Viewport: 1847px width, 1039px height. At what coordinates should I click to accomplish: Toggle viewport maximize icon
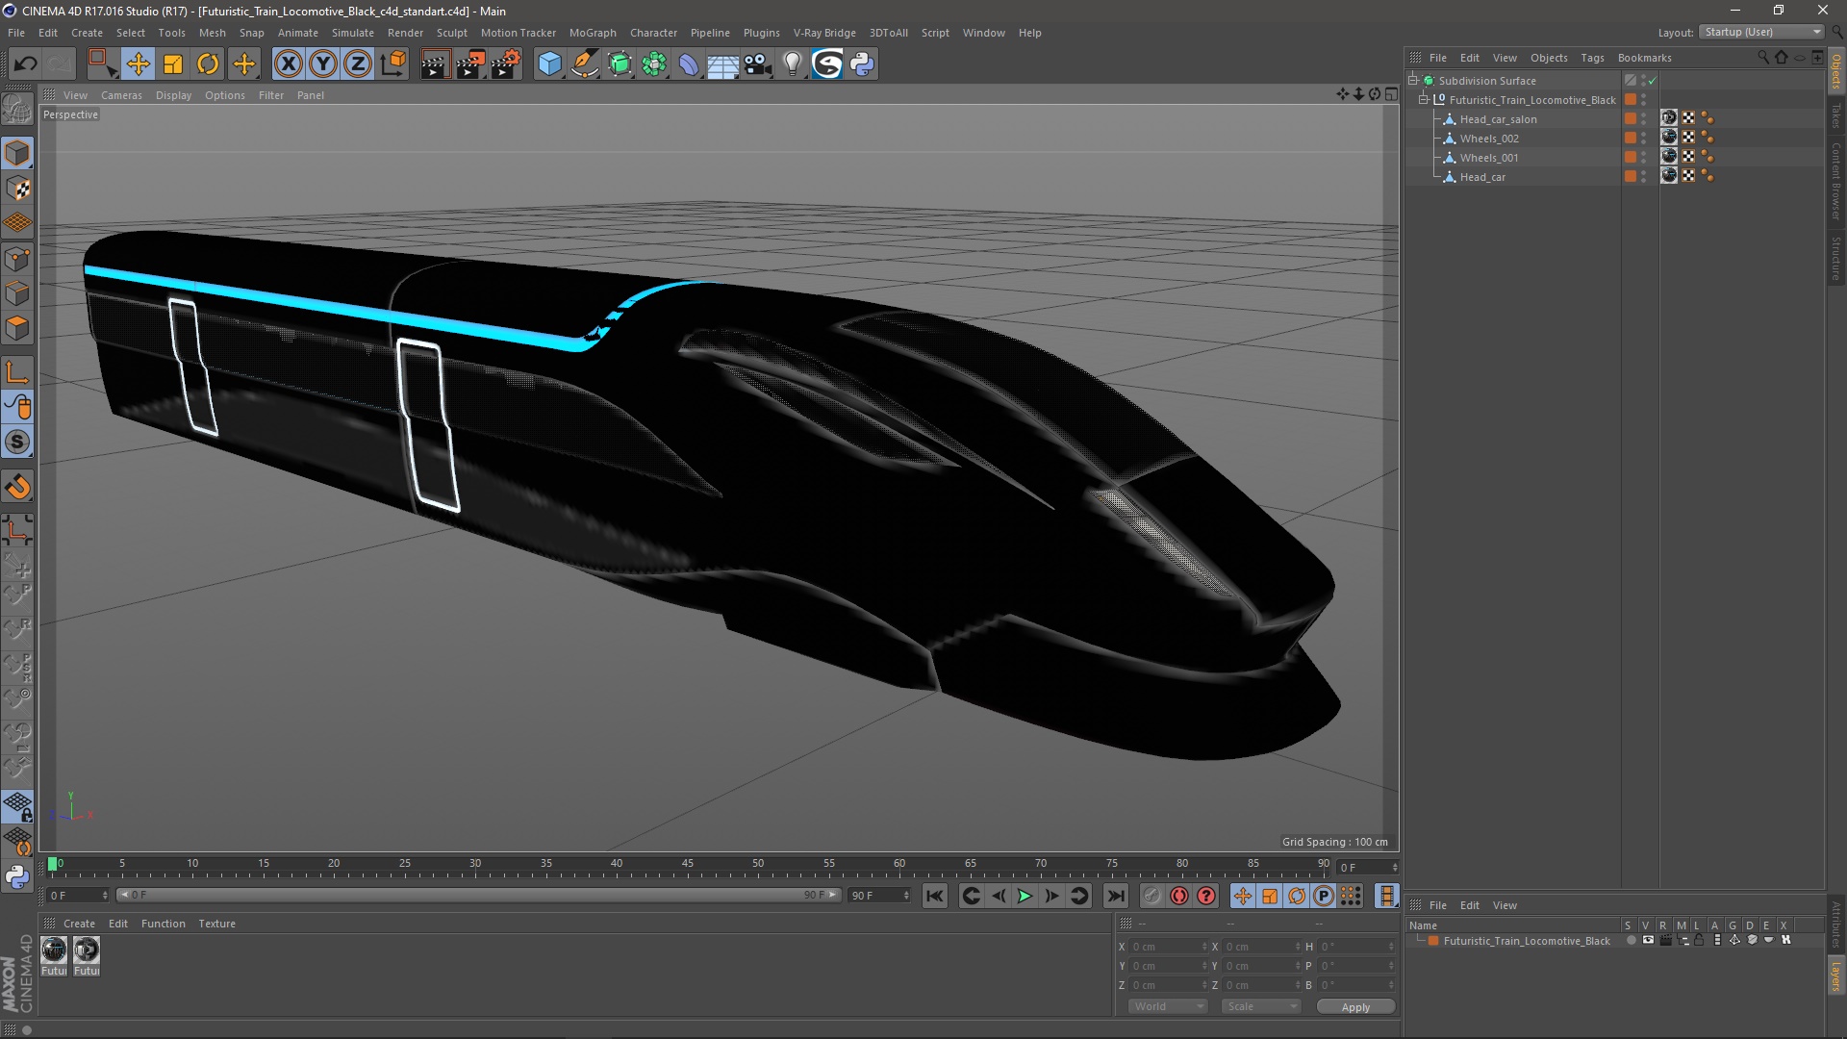coord(1391,94)
